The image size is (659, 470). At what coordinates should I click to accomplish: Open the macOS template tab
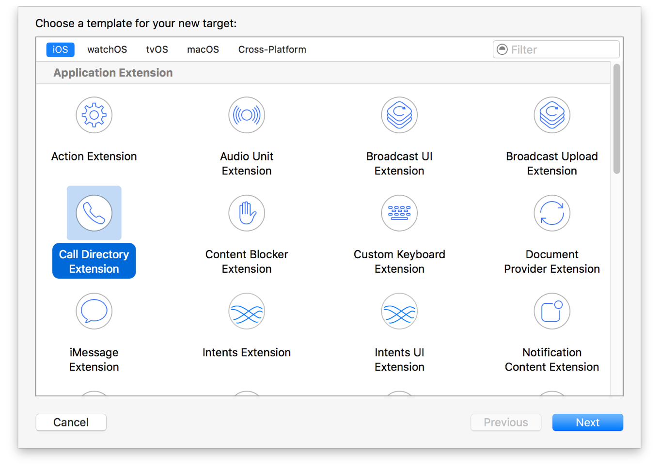tap(203, 49)
